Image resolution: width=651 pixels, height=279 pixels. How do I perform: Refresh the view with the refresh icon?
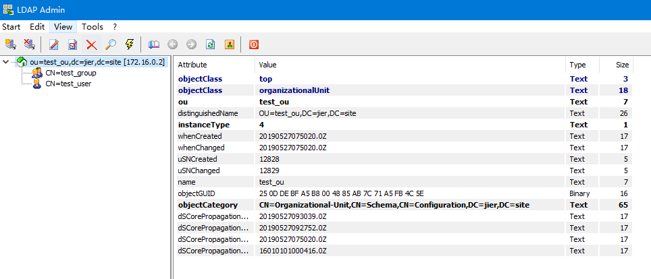click(211, 44)
